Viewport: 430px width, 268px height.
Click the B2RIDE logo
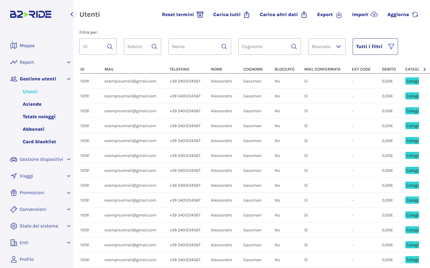(x=31, y=14)
